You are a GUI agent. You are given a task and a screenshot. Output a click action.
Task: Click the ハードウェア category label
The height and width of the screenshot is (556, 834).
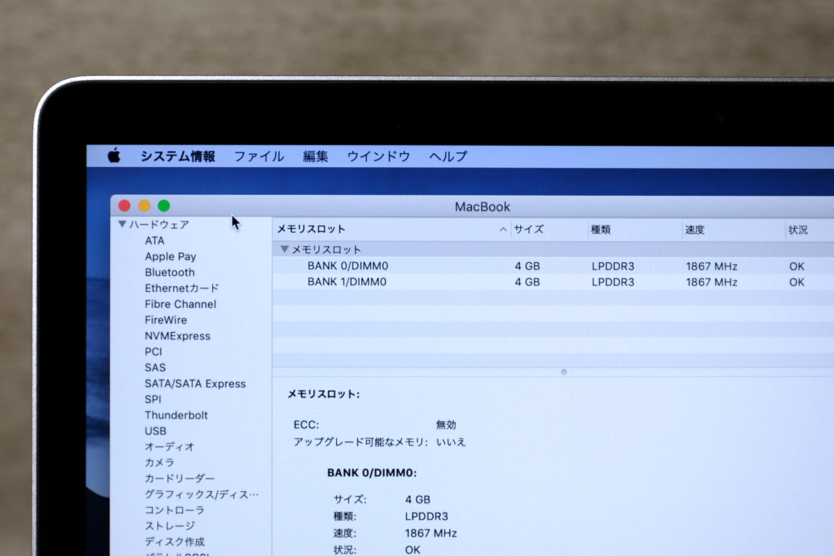159,224
